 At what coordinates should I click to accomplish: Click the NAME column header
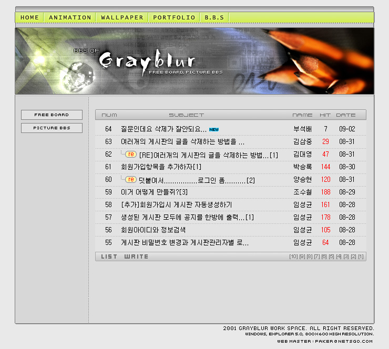pyautogui.click(x=302, y=115)
